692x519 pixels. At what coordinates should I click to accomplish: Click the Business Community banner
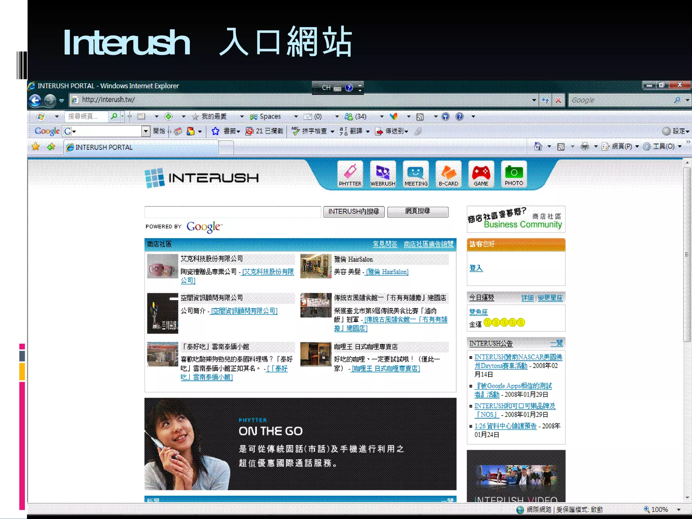[x=516, y=219]
